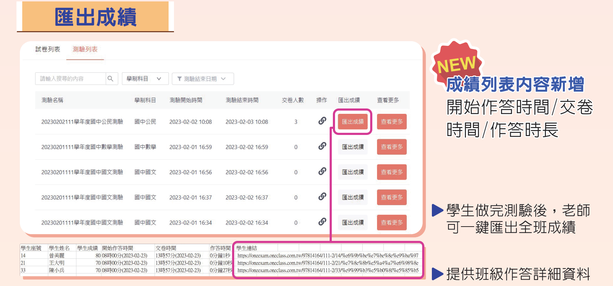
Task: Switch to the 試卷列表 tab
Action: point(48,49)
